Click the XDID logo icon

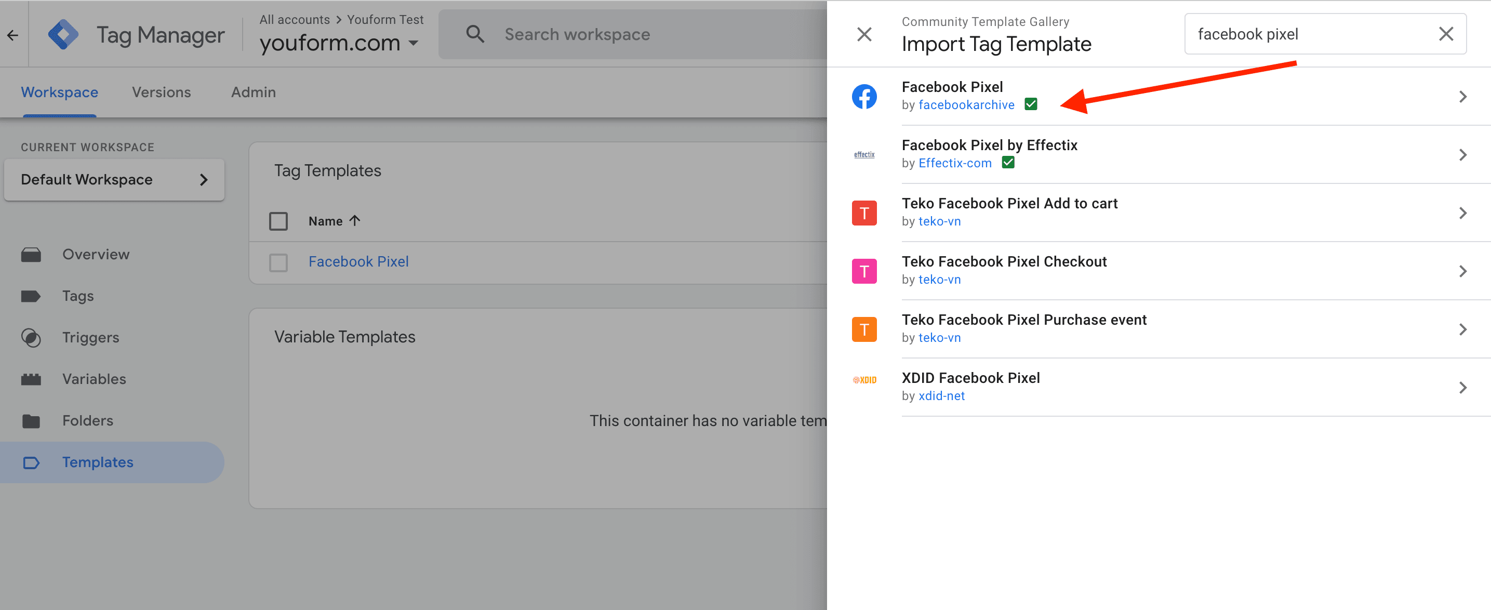[x=864, y=380]
